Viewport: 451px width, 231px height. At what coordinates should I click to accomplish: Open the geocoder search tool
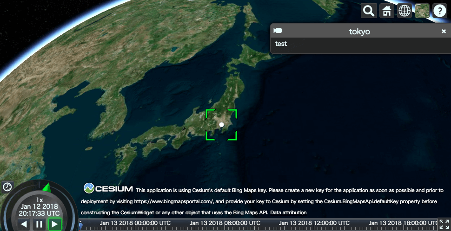(x=368, y=11)
